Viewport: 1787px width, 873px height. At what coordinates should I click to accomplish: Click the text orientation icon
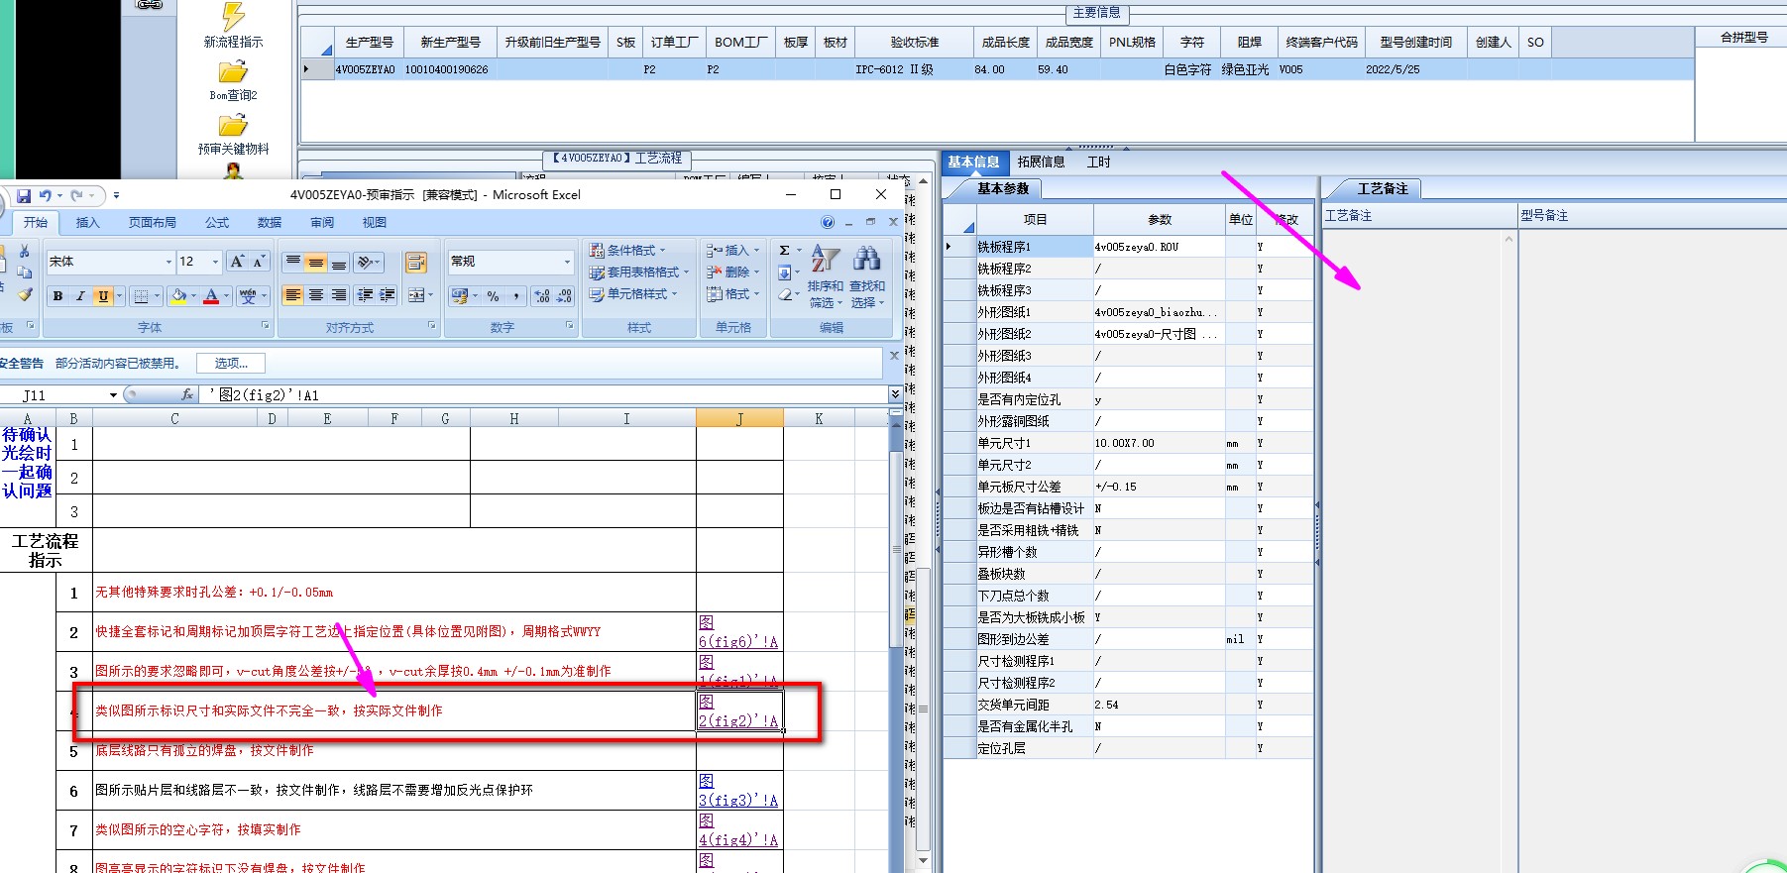coord(366,262)
